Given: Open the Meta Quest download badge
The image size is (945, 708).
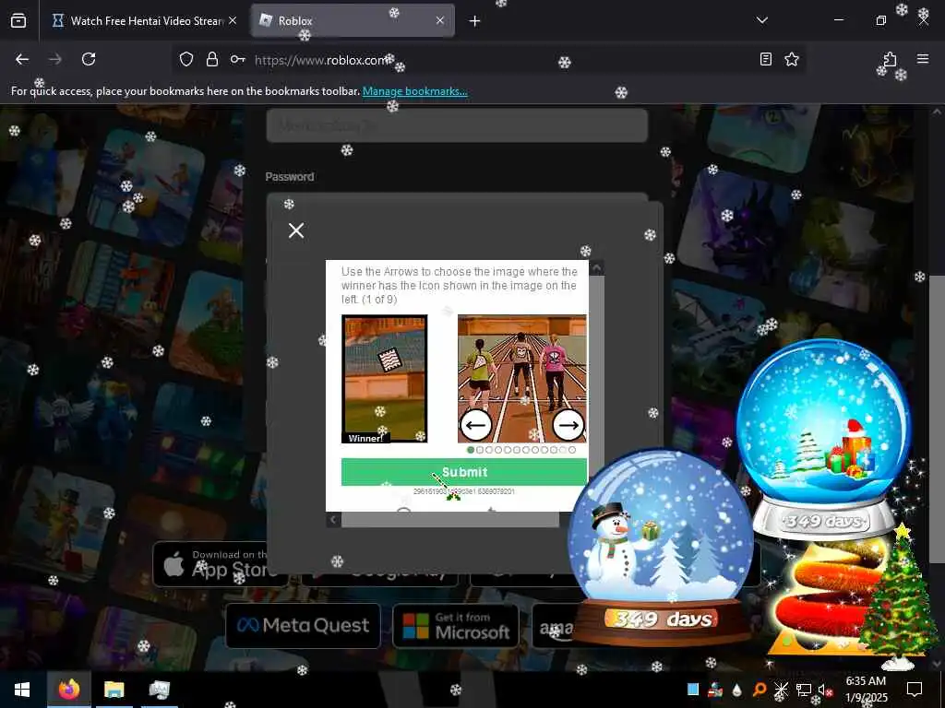Looking at the screenshot, I should (303, 626).
